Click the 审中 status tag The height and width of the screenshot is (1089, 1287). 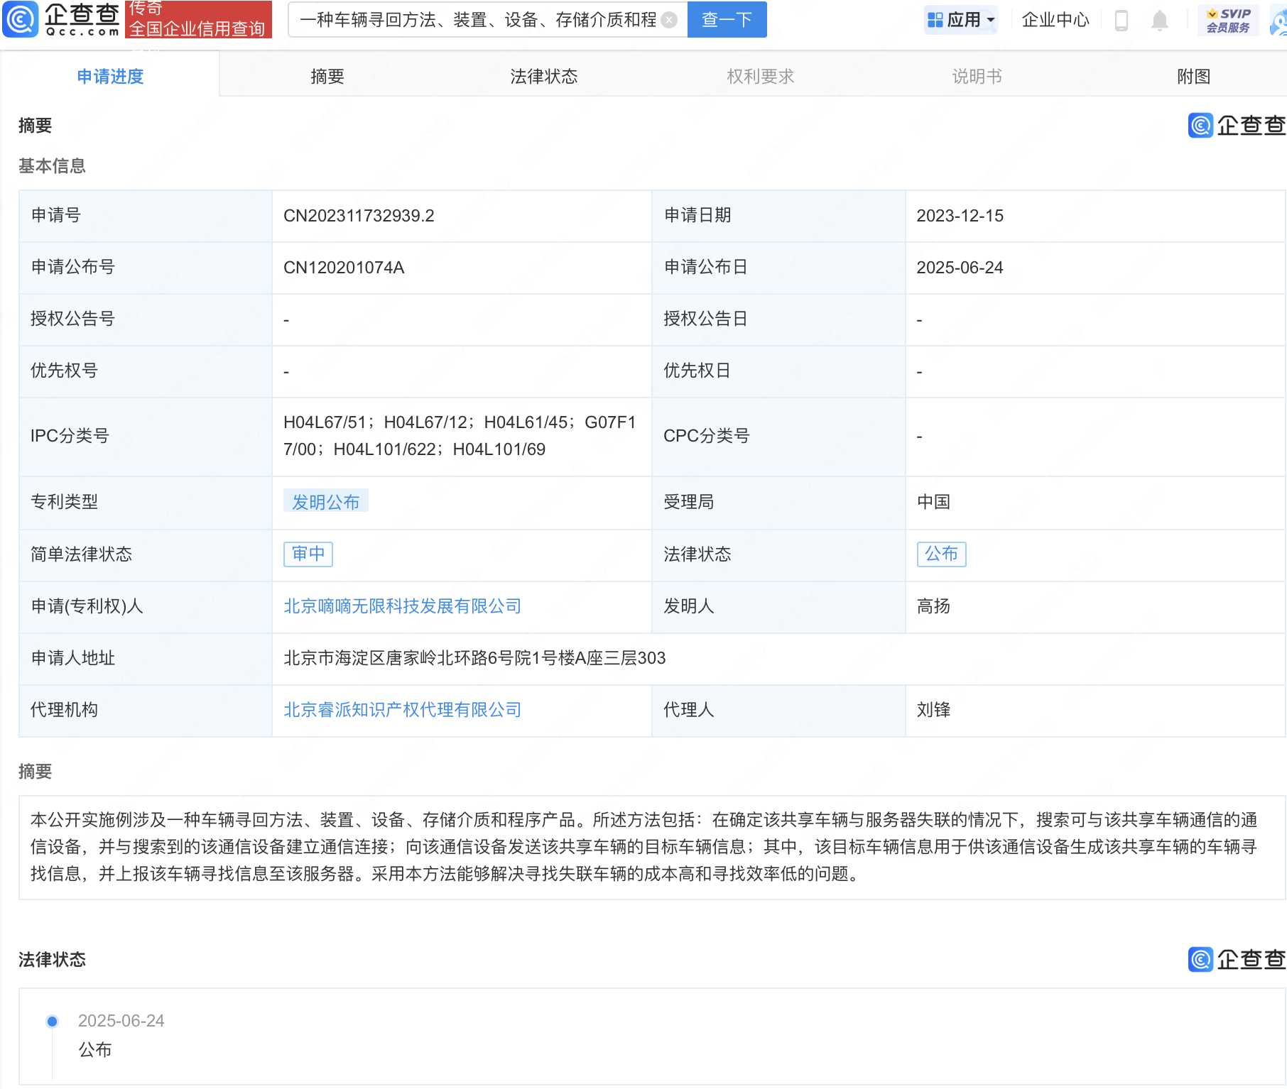click(308, 554)
